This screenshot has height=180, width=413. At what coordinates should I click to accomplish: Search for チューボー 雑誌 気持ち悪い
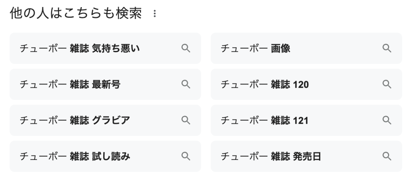pos(81,49)
